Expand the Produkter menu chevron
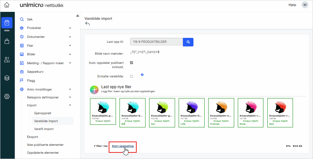The image size is (313, 159). (70, 28)
